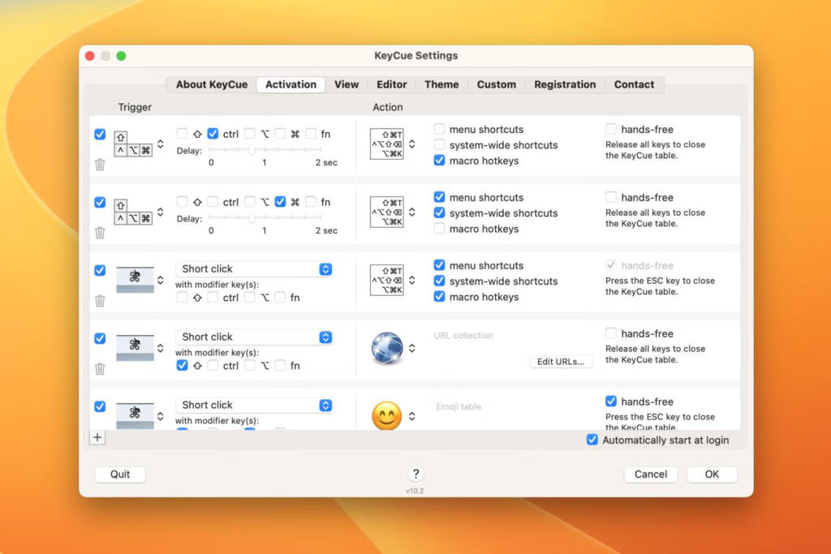Click the question mark help icon
This screenshot has width=831, height=554.
pyautogui.click(x=415, y=474)
